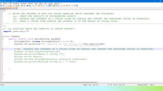Click the 'String rev=new StringBuffer' line
163x91 pixels.
51,59
